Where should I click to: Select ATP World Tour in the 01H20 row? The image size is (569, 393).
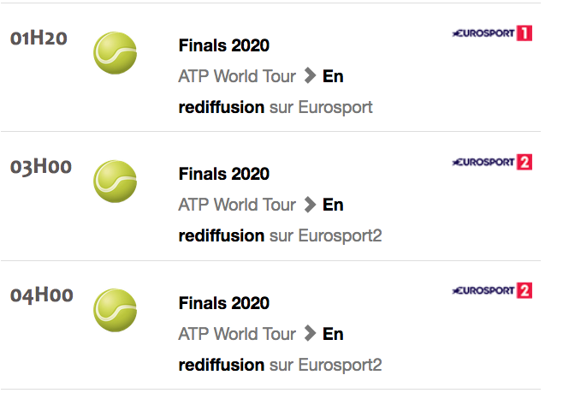point(237,76)
